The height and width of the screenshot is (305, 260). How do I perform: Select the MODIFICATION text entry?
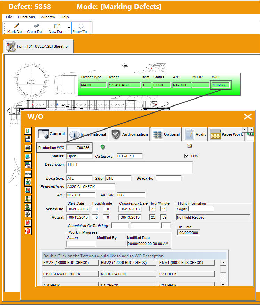(128, 274)
